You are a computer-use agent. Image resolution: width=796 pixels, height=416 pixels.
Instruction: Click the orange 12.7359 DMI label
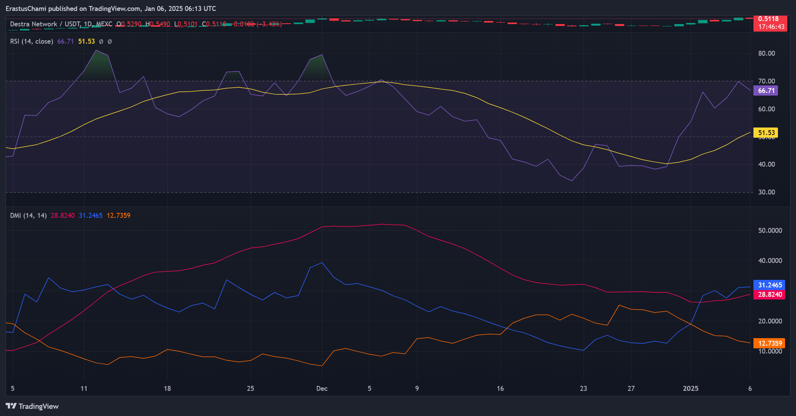coord(769,343)
